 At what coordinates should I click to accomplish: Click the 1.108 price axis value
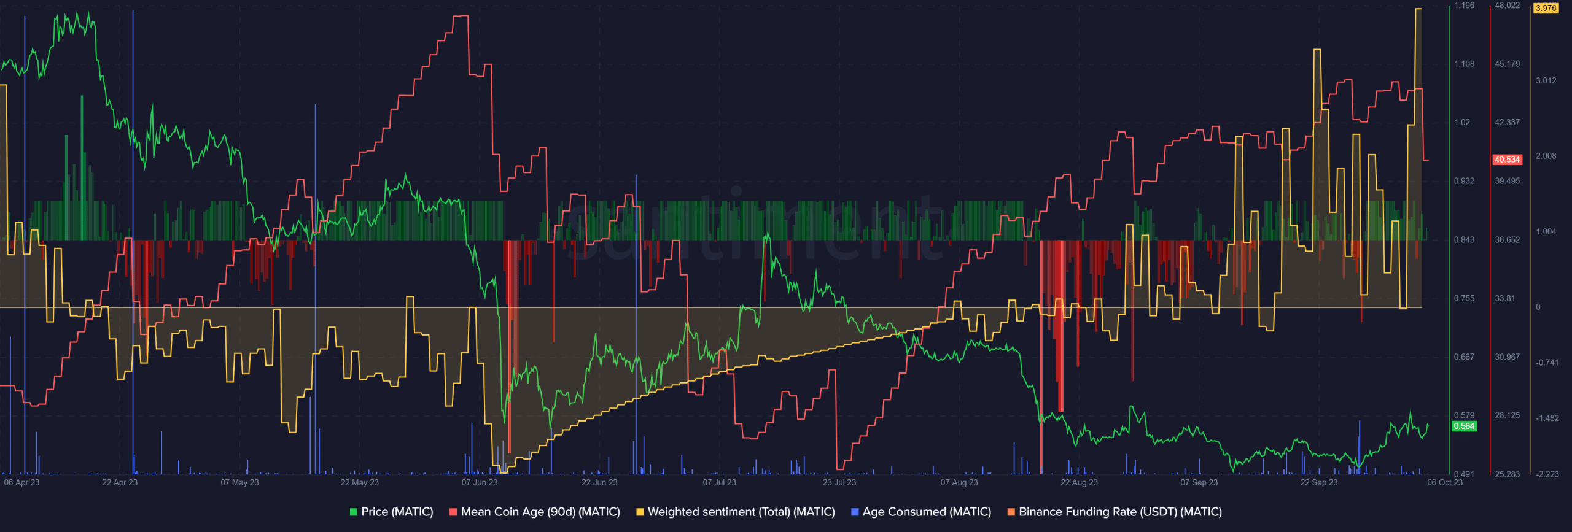coord(1464,64)
